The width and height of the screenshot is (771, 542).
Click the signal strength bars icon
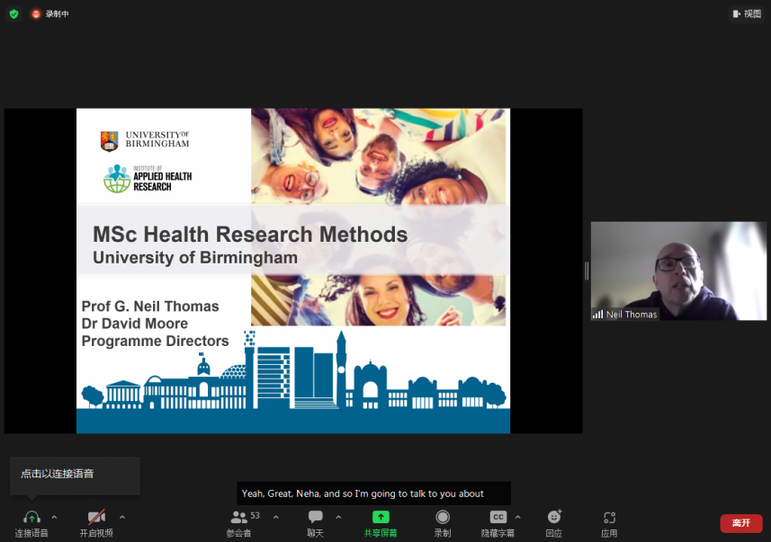click(598, 315)
